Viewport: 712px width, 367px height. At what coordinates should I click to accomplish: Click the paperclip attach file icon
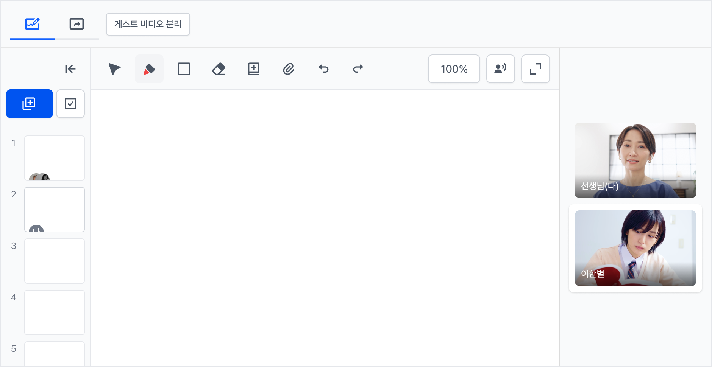click(289, 69)
